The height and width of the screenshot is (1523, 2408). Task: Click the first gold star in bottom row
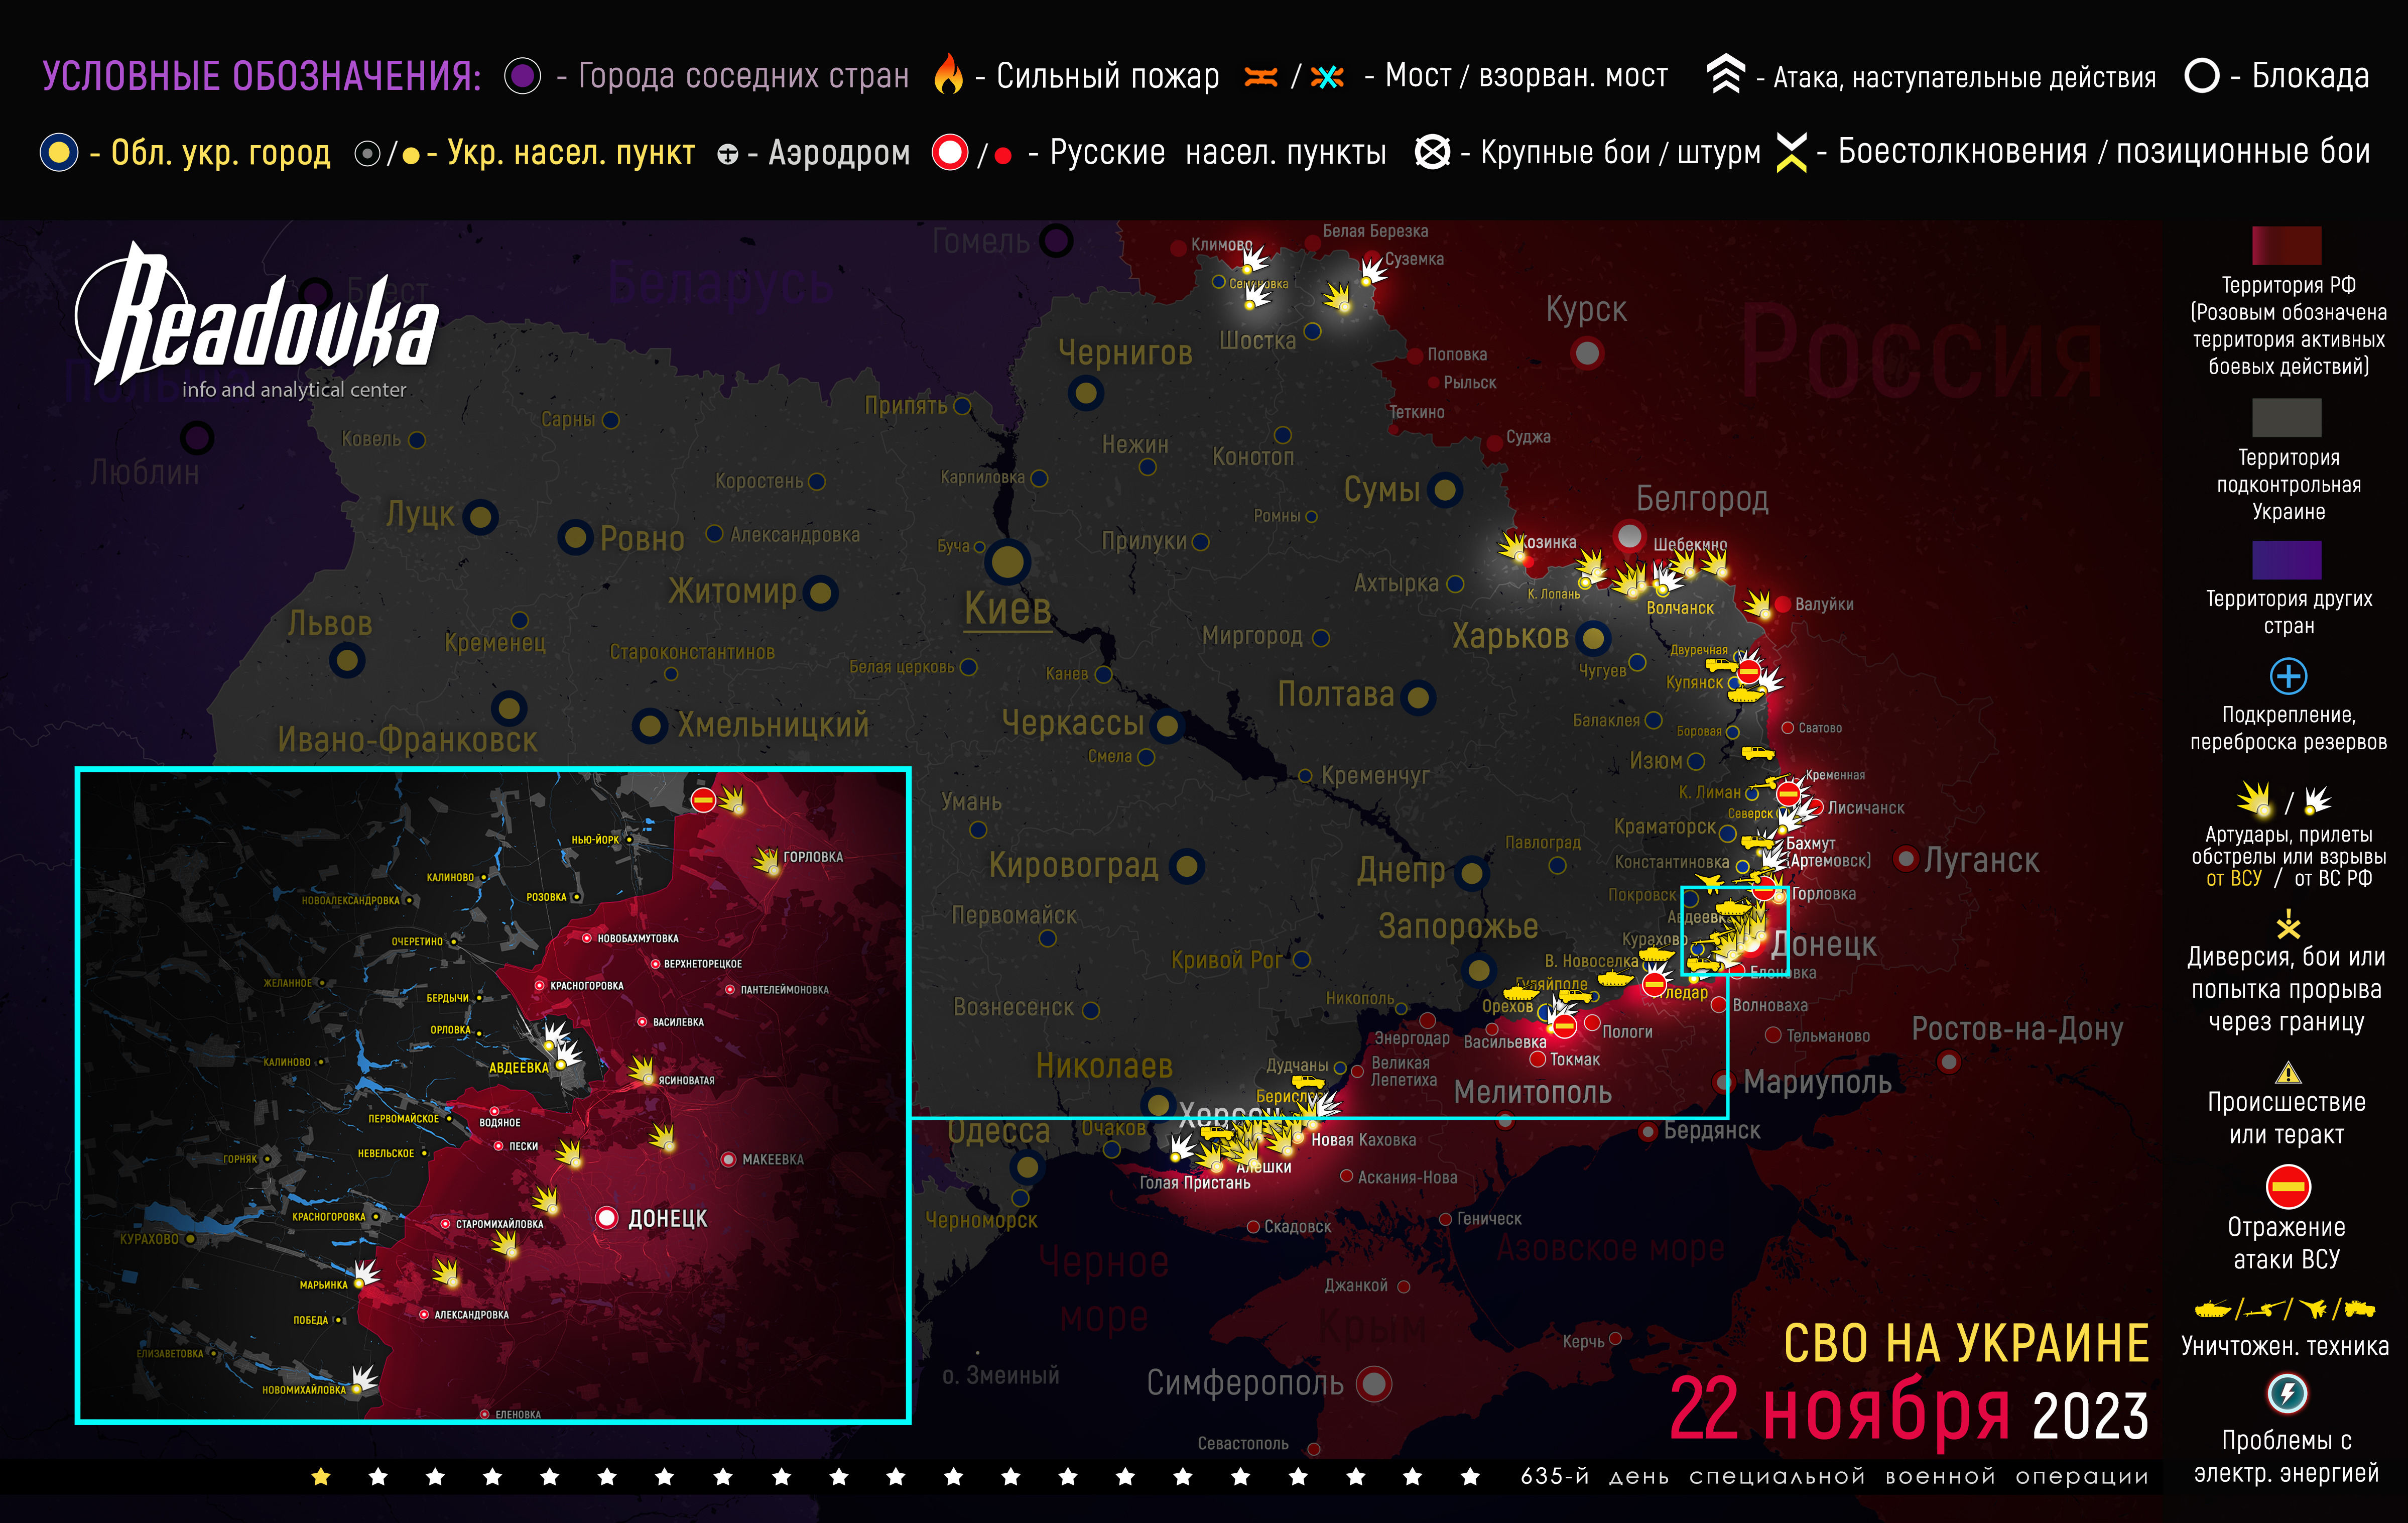321,1477
